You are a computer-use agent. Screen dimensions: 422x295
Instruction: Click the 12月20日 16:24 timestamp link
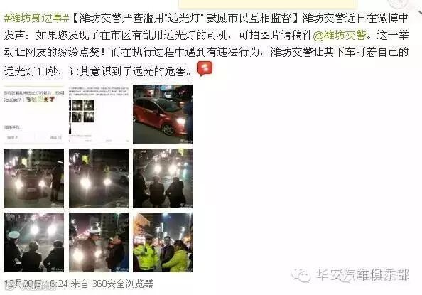click(x=36, y=284)
